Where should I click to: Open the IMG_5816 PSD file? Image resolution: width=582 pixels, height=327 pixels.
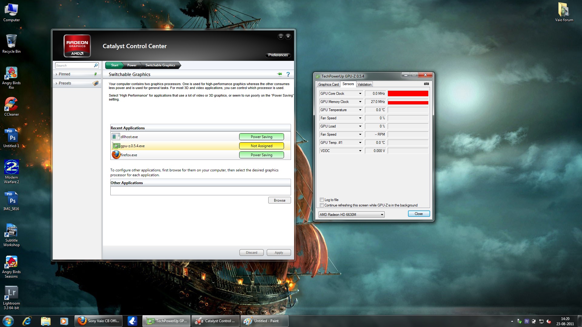click(11, 201)
